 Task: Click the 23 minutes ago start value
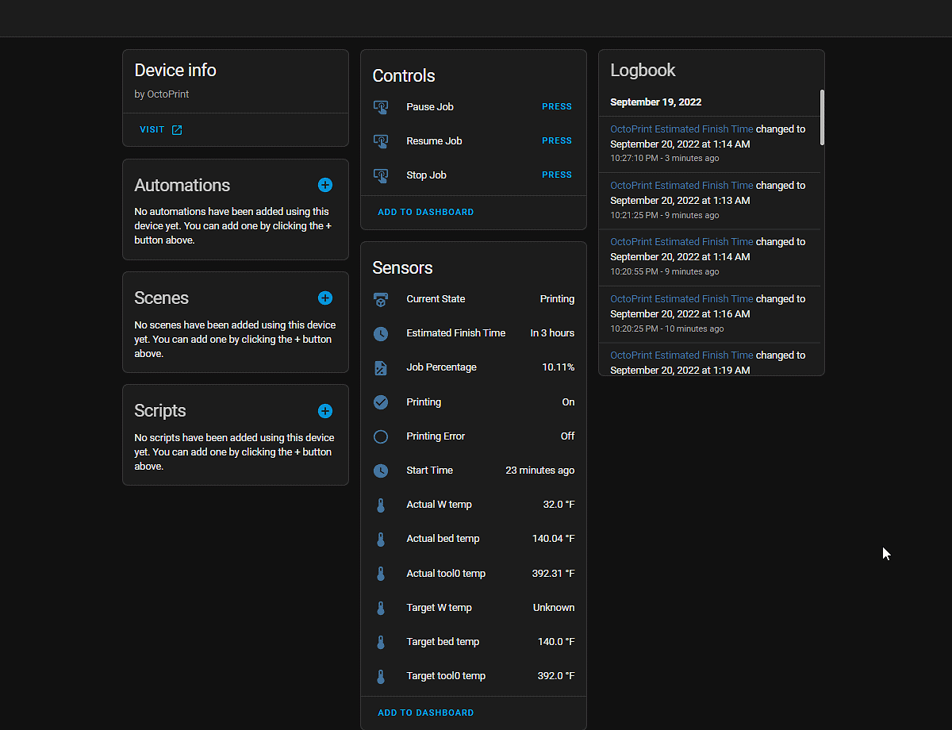point(540,471)
